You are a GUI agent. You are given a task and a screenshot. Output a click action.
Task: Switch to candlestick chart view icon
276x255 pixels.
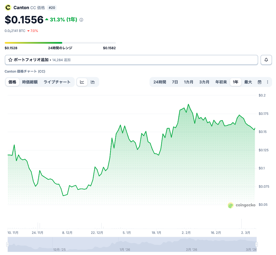tap(93, 82)
